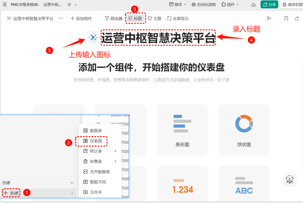Select the ABC text component card
The image size is (303, 203).
coord(244,184)
